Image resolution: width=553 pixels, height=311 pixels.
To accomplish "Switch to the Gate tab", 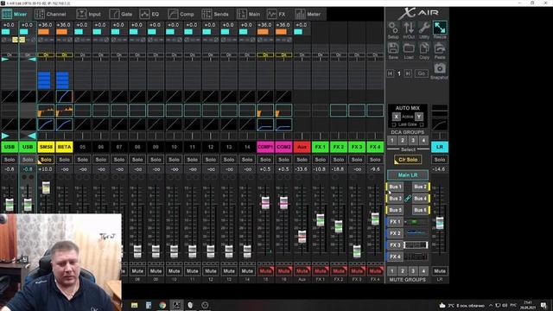I will point(121,14).
